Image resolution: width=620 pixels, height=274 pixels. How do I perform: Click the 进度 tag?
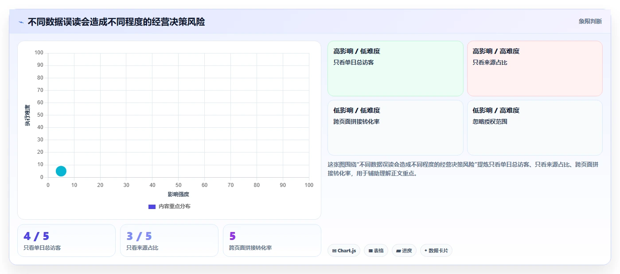404,251
